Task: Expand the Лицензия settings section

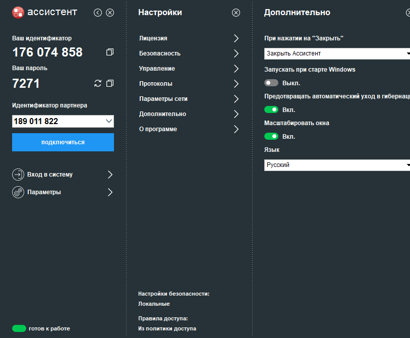Action: (187, 38)
